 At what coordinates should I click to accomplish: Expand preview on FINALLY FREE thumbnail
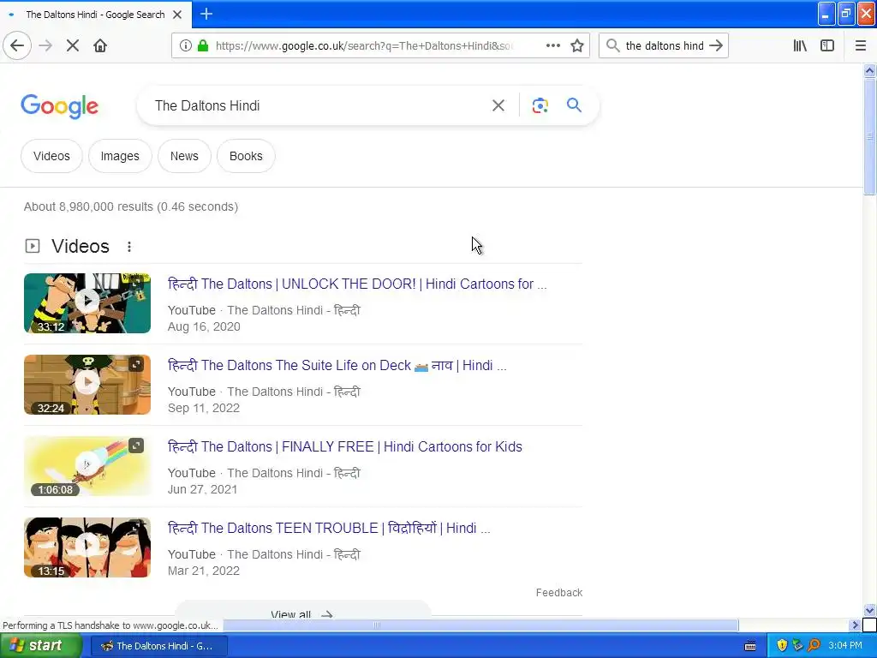pyautogui.click(x=136, y=446)
